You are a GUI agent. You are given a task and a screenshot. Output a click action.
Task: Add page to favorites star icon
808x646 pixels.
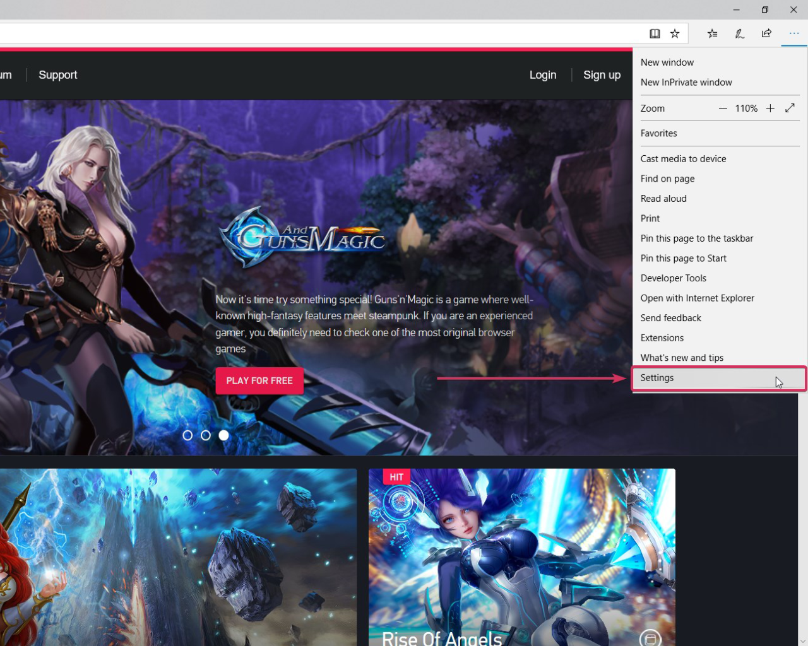[x=675, y=33]
